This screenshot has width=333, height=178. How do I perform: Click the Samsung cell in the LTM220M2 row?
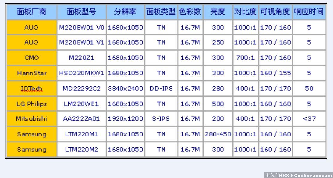point(32,150)
